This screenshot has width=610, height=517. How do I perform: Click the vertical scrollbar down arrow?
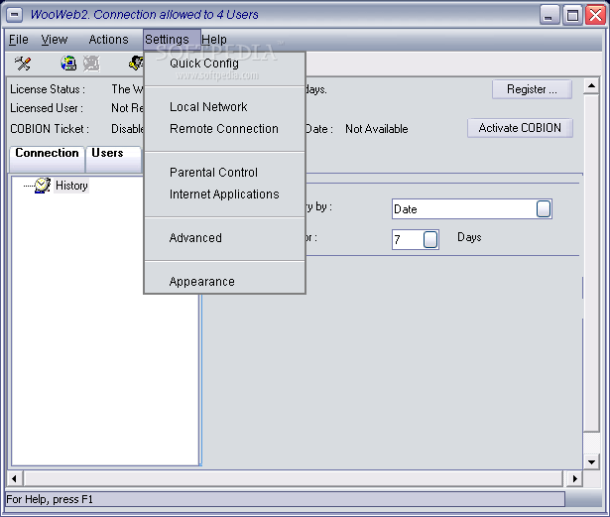(x=591, y=462)
